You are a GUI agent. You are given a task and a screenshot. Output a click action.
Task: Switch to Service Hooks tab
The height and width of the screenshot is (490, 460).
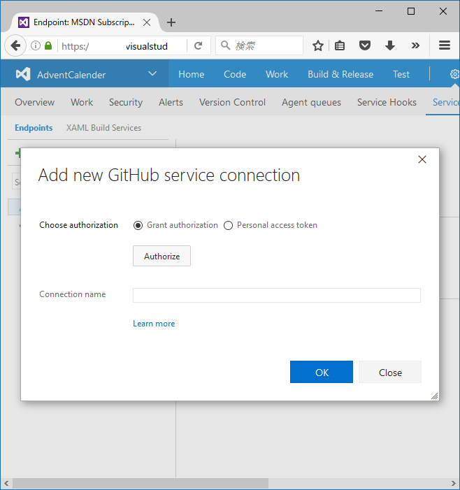[x=387, y=102]
